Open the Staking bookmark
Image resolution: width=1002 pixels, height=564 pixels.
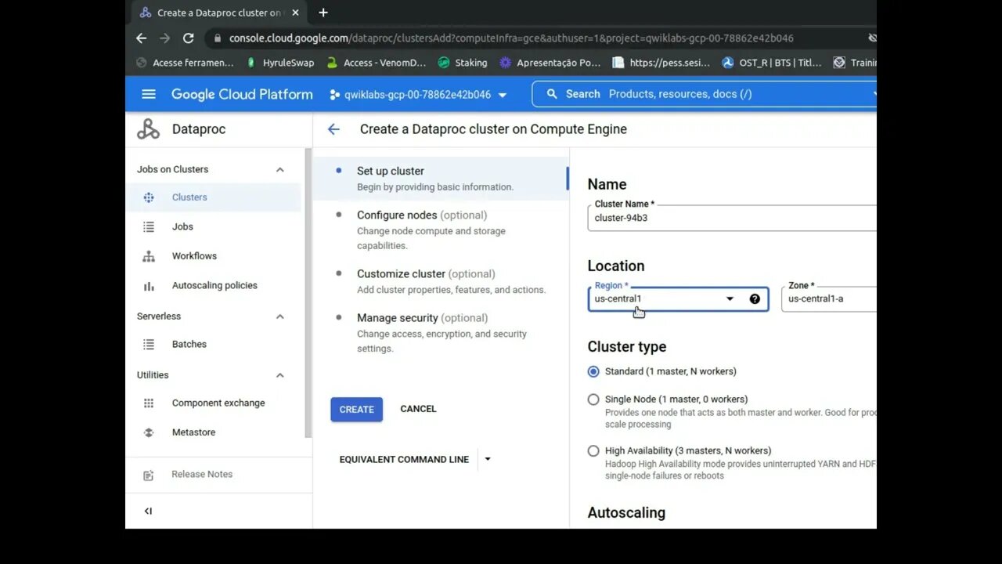(x=463, y=63)
